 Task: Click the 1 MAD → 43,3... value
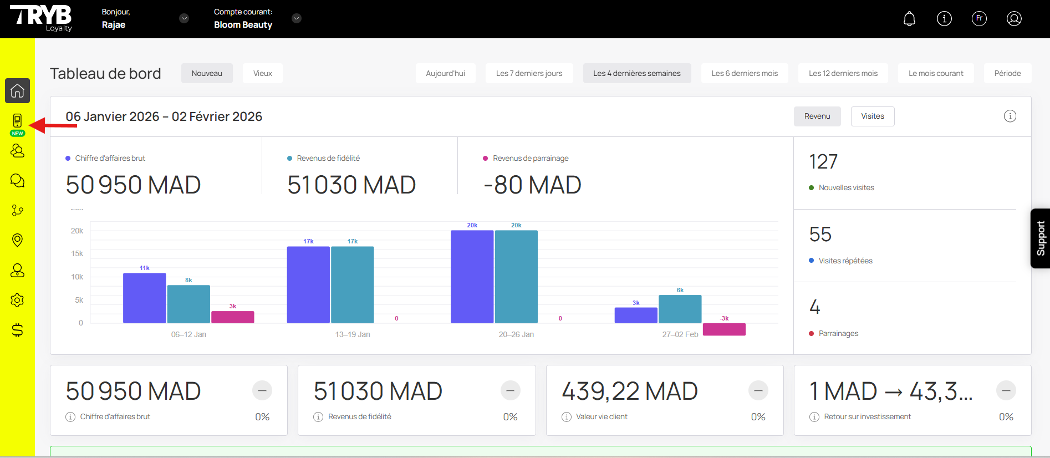coord(891,391)
